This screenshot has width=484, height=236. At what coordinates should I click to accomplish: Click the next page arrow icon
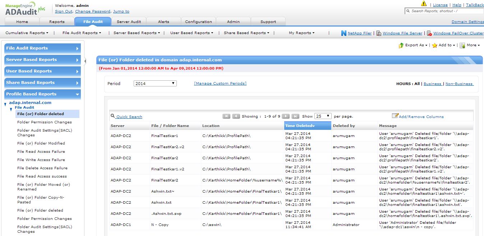tap(286, 116)
